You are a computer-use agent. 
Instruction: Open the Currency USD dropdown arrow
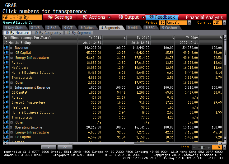(225, 23)
